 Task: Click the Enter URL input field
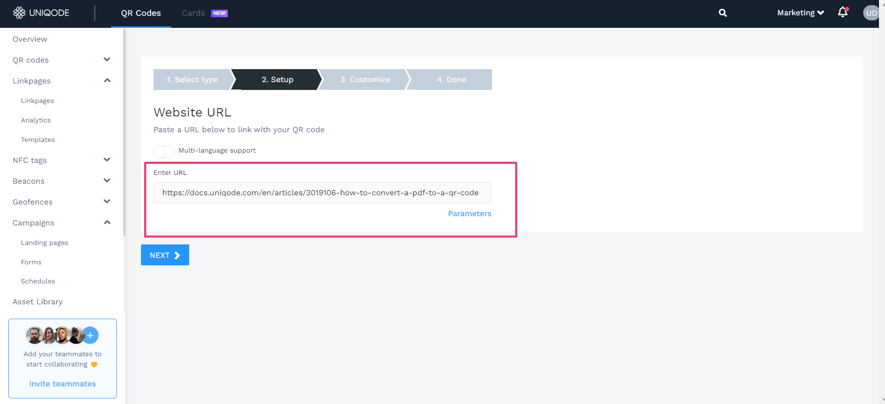(x=322, y=193)
